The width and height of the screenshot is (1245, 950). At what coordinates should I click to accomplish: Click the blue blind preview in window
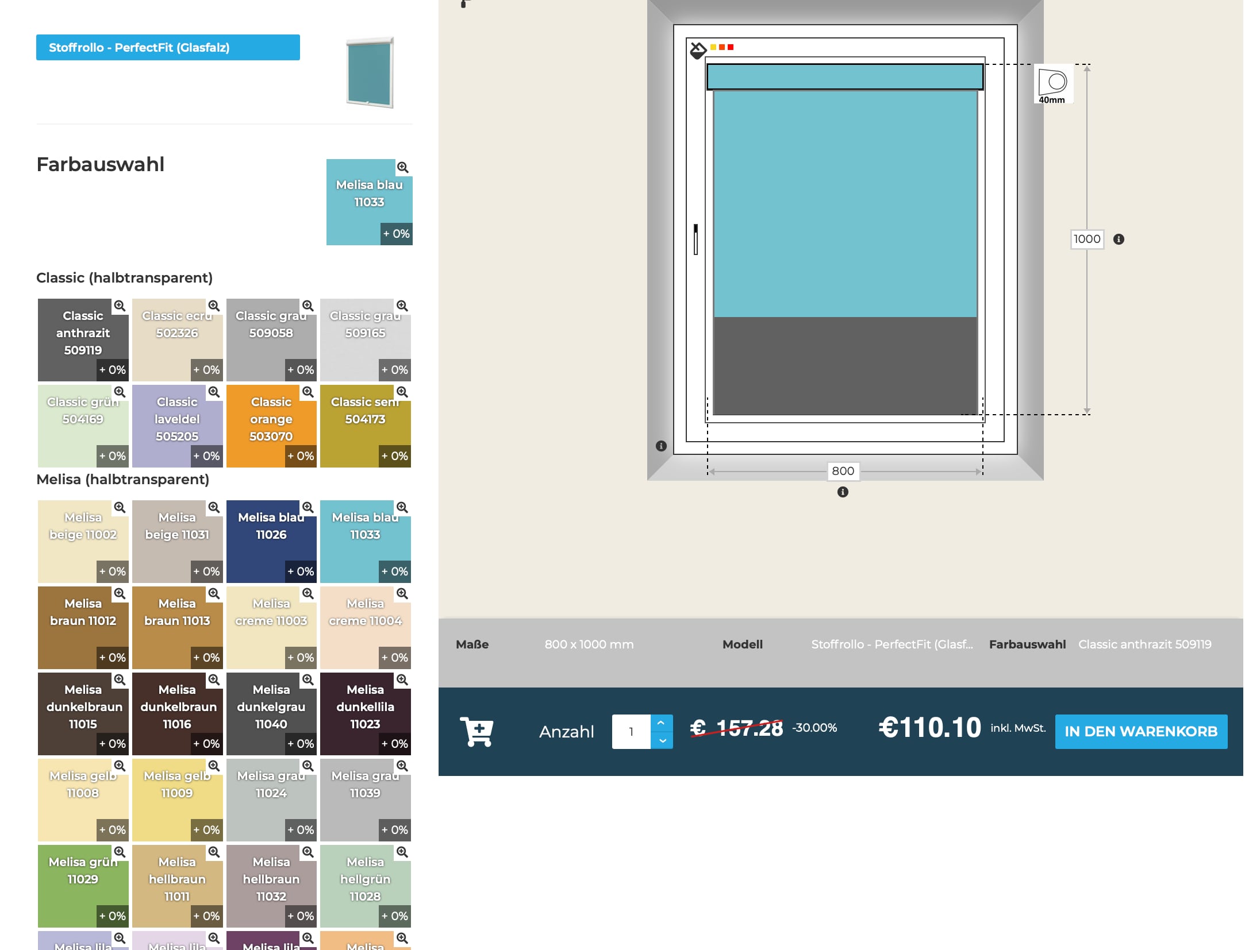click(x=845, y=203)
